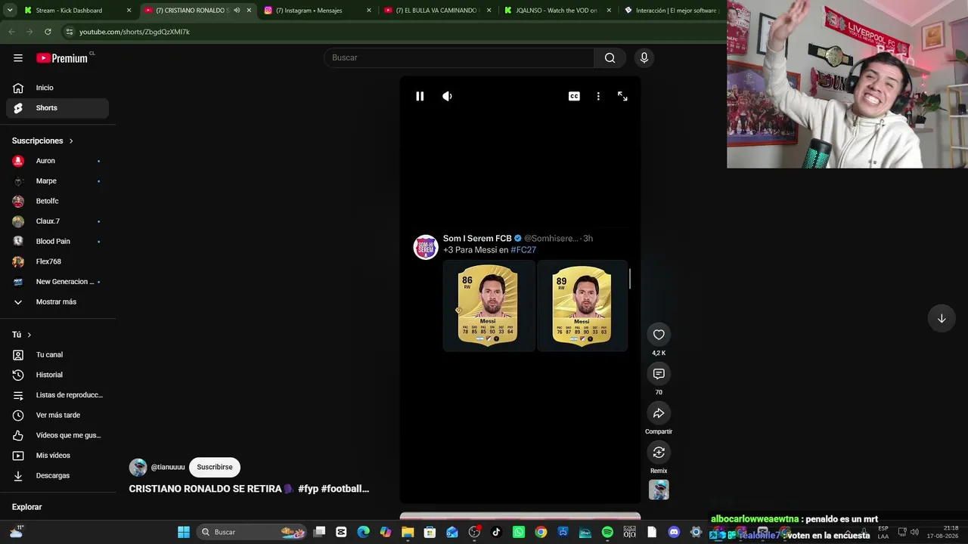Open the Short's three-dot options menu

click(x=598, y=96)
